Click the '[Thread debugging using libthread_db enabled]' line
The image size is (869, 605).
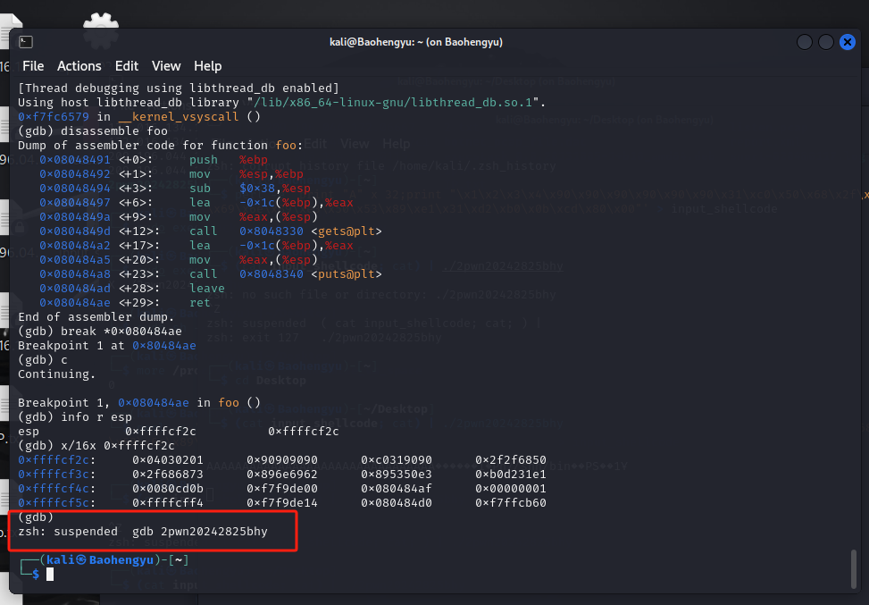coord(178,88)
